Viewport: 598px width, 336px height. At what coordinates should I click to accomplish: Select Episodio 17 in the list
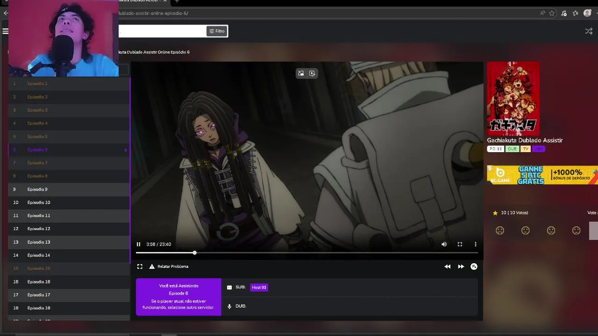point(69,295)
